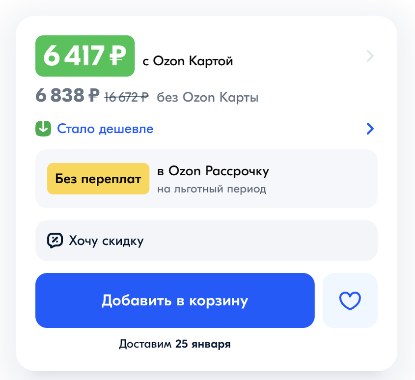Add the item to favorites with heart icon
Viewport: 415px width, 380px height.
point(350,300)
